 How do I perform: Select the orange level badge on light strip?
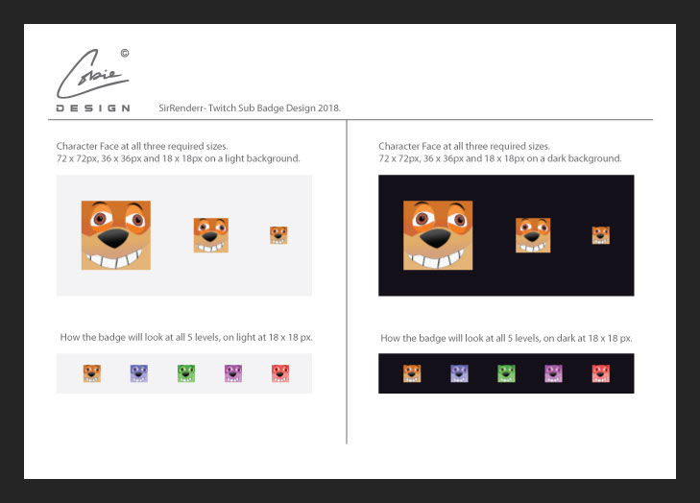tap(91, 373)
